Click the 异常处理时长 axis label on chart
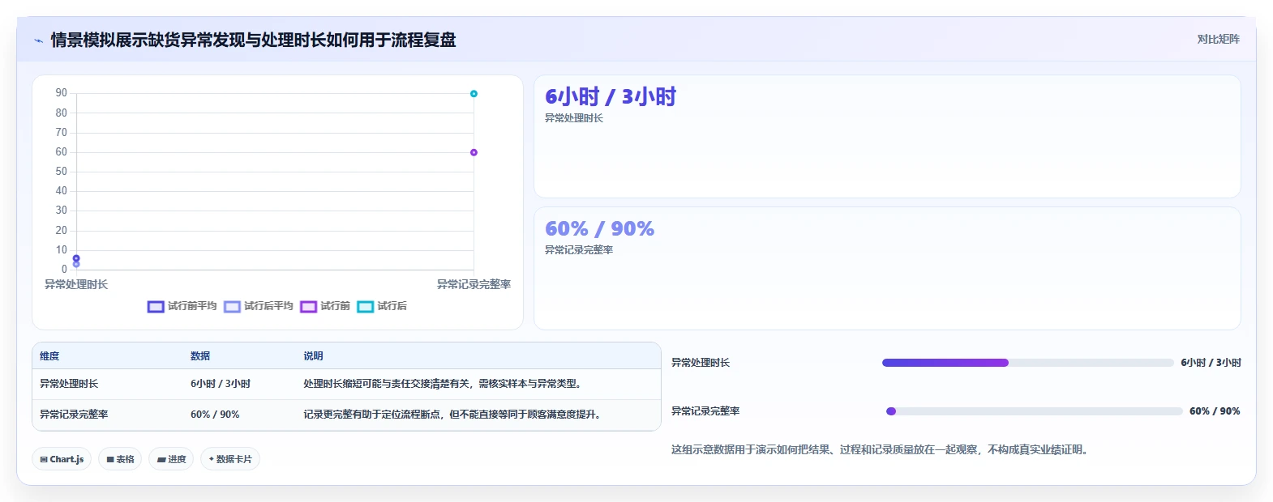This screenshot has width=1273, height=502. coord(76,284)
